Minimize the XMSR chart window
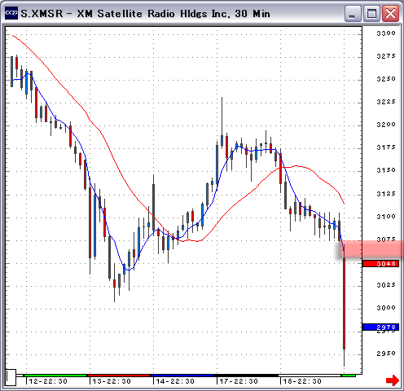This screenshot has height=391, width=404. click(353, 13)
